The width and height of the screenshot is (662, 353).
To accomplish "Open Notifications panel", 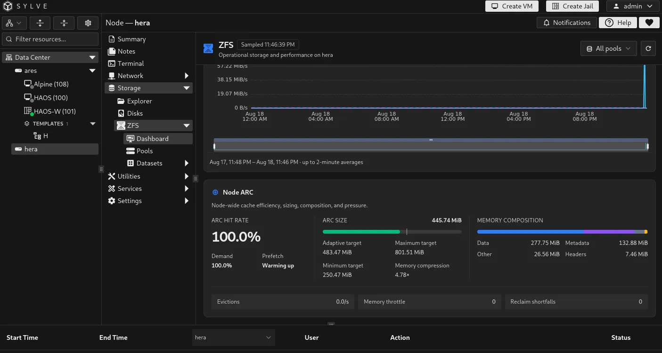I will tap(567, 23).
